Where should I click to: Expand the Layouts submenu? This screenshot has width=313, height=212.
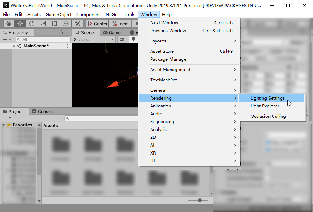tap(189, 41)
